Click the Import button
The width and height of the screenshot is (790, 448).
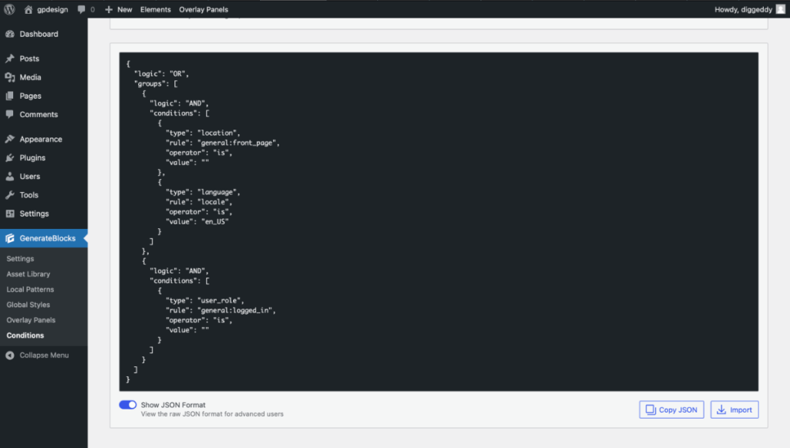pos(734,409)
